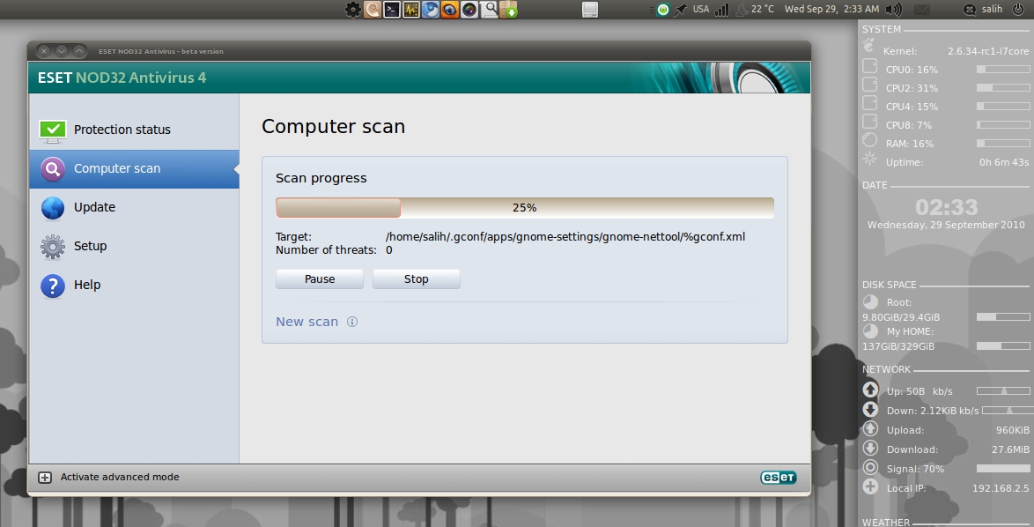This screenshot has width=1034, height=527.
Task: Click the date and time clock
Action: coord(831,10)
